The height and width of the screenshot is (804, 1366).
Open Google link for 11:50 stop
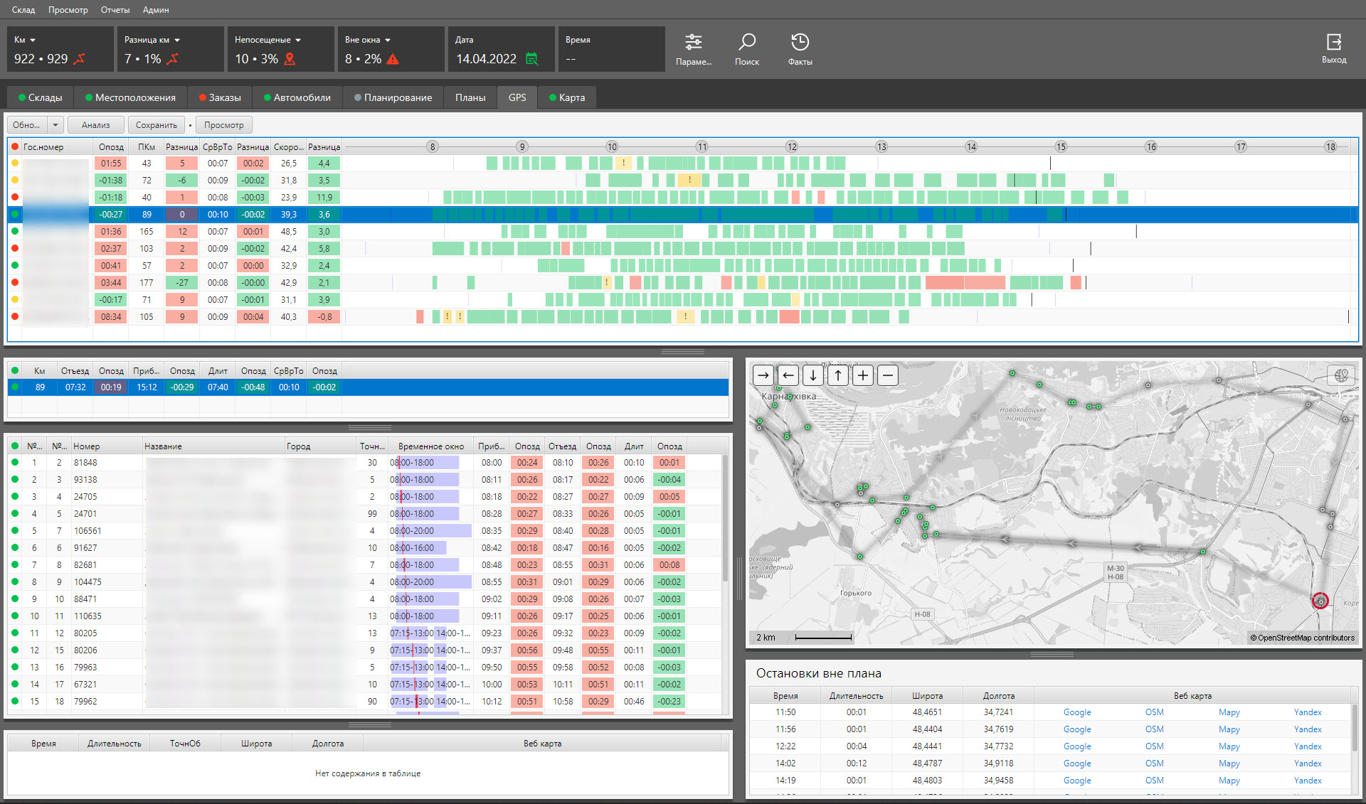coord(1077,712)
